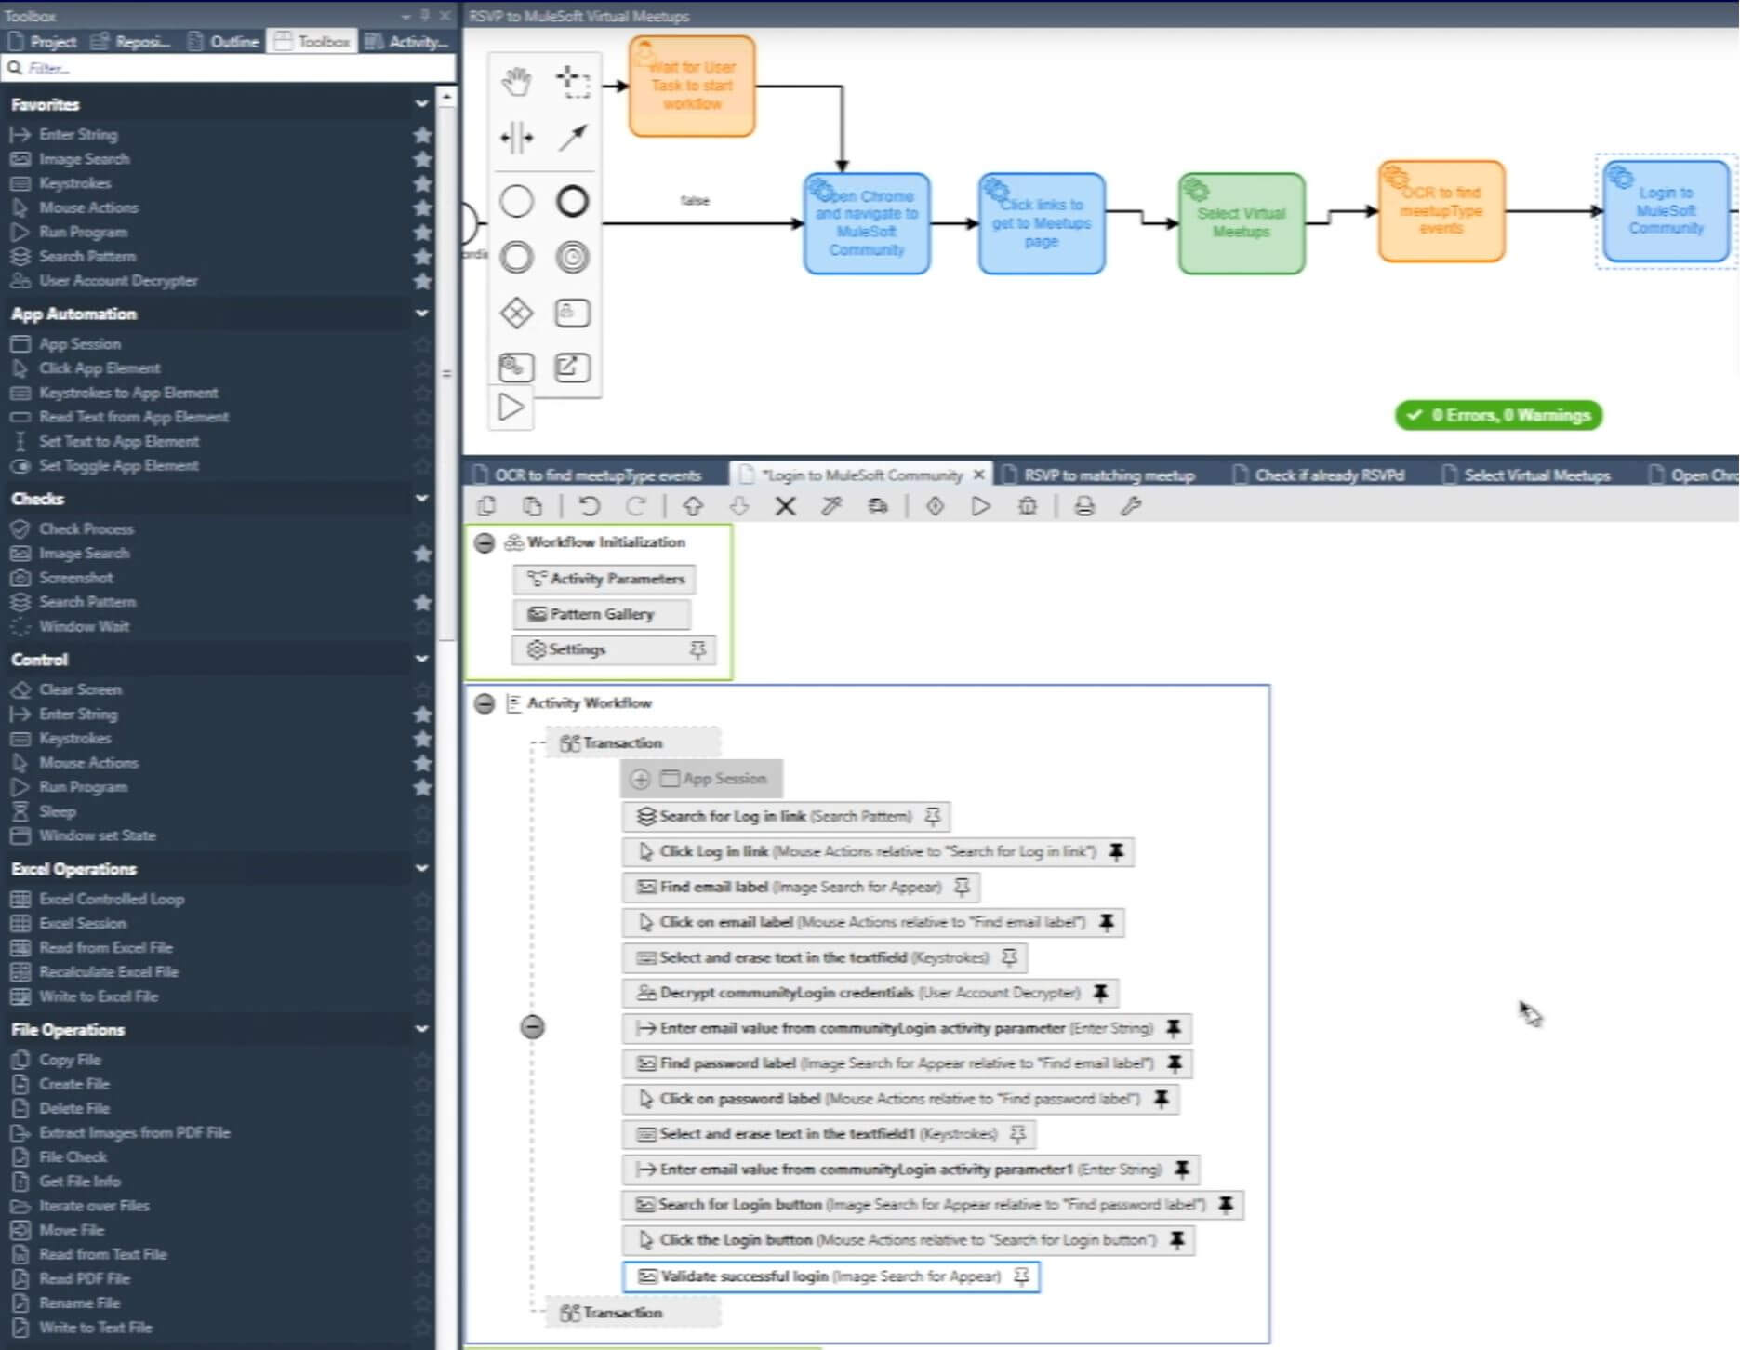Collapse the Control section
The height and width of the screenshot is (1350, 1740).
click(421, 659)
